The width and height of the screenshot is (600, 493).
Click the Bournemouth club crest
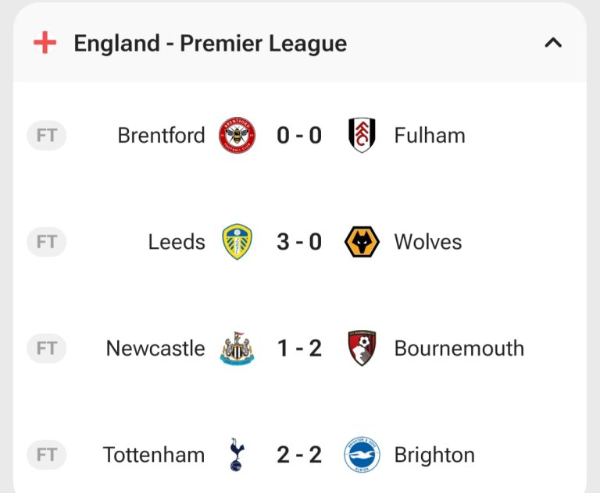[x=362, y=349]
